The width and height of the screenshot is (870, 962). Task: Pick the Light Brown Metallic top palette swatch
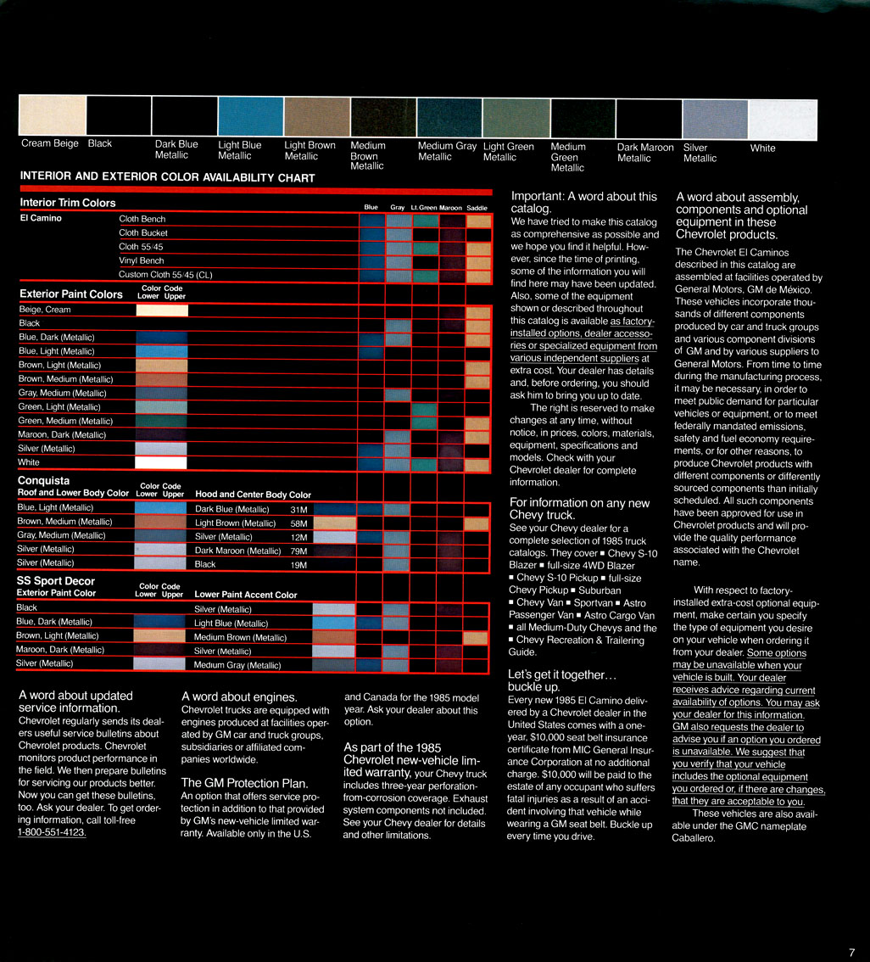pyautogui.click(x=317, y=116)
